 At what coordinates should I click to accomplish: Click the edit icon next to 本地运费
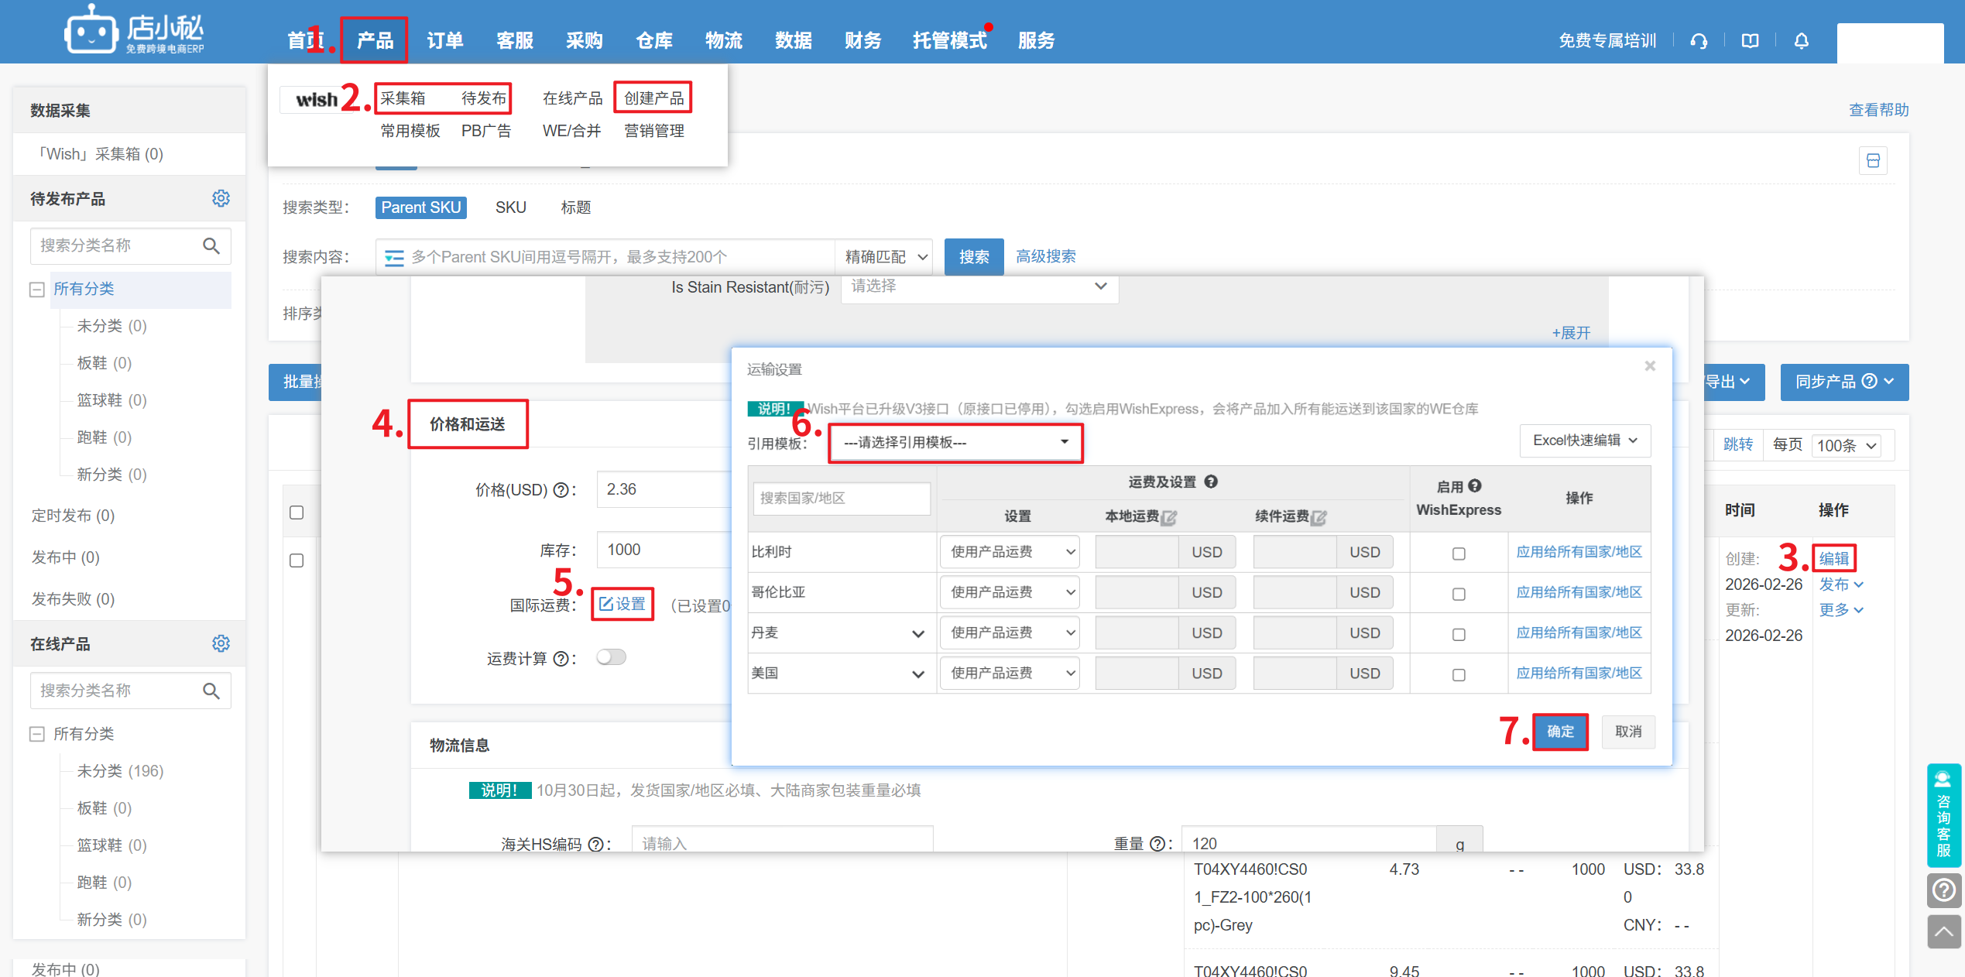(x=1169, y=517)
